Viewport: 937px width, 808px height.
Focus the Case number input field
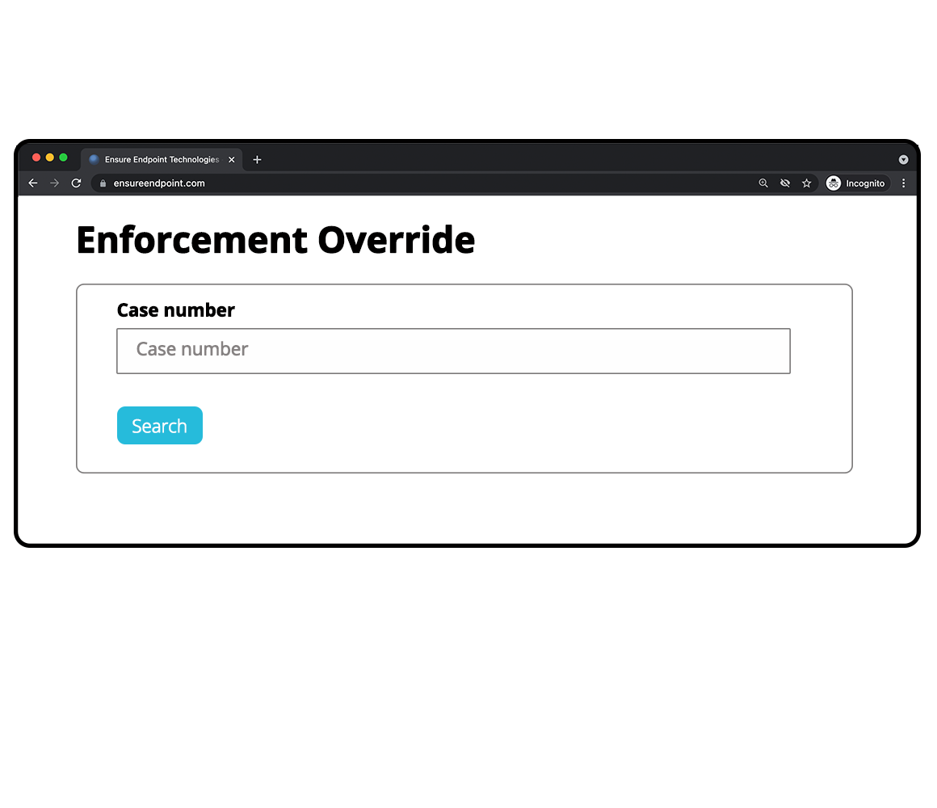454,351
